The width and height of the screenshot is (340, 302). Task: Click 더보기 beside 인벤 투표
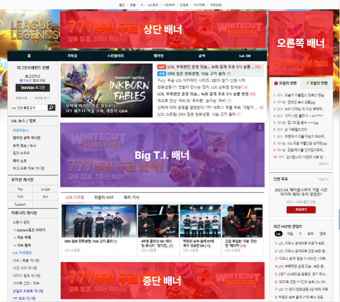point(323,179)
